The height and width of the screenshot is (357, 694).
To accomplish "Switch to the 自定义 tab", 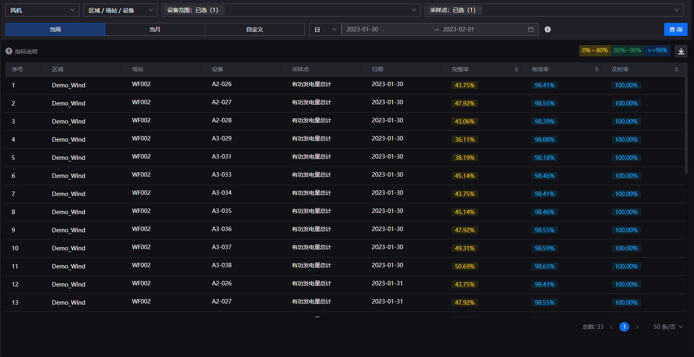I will click(x=254, y=29).
